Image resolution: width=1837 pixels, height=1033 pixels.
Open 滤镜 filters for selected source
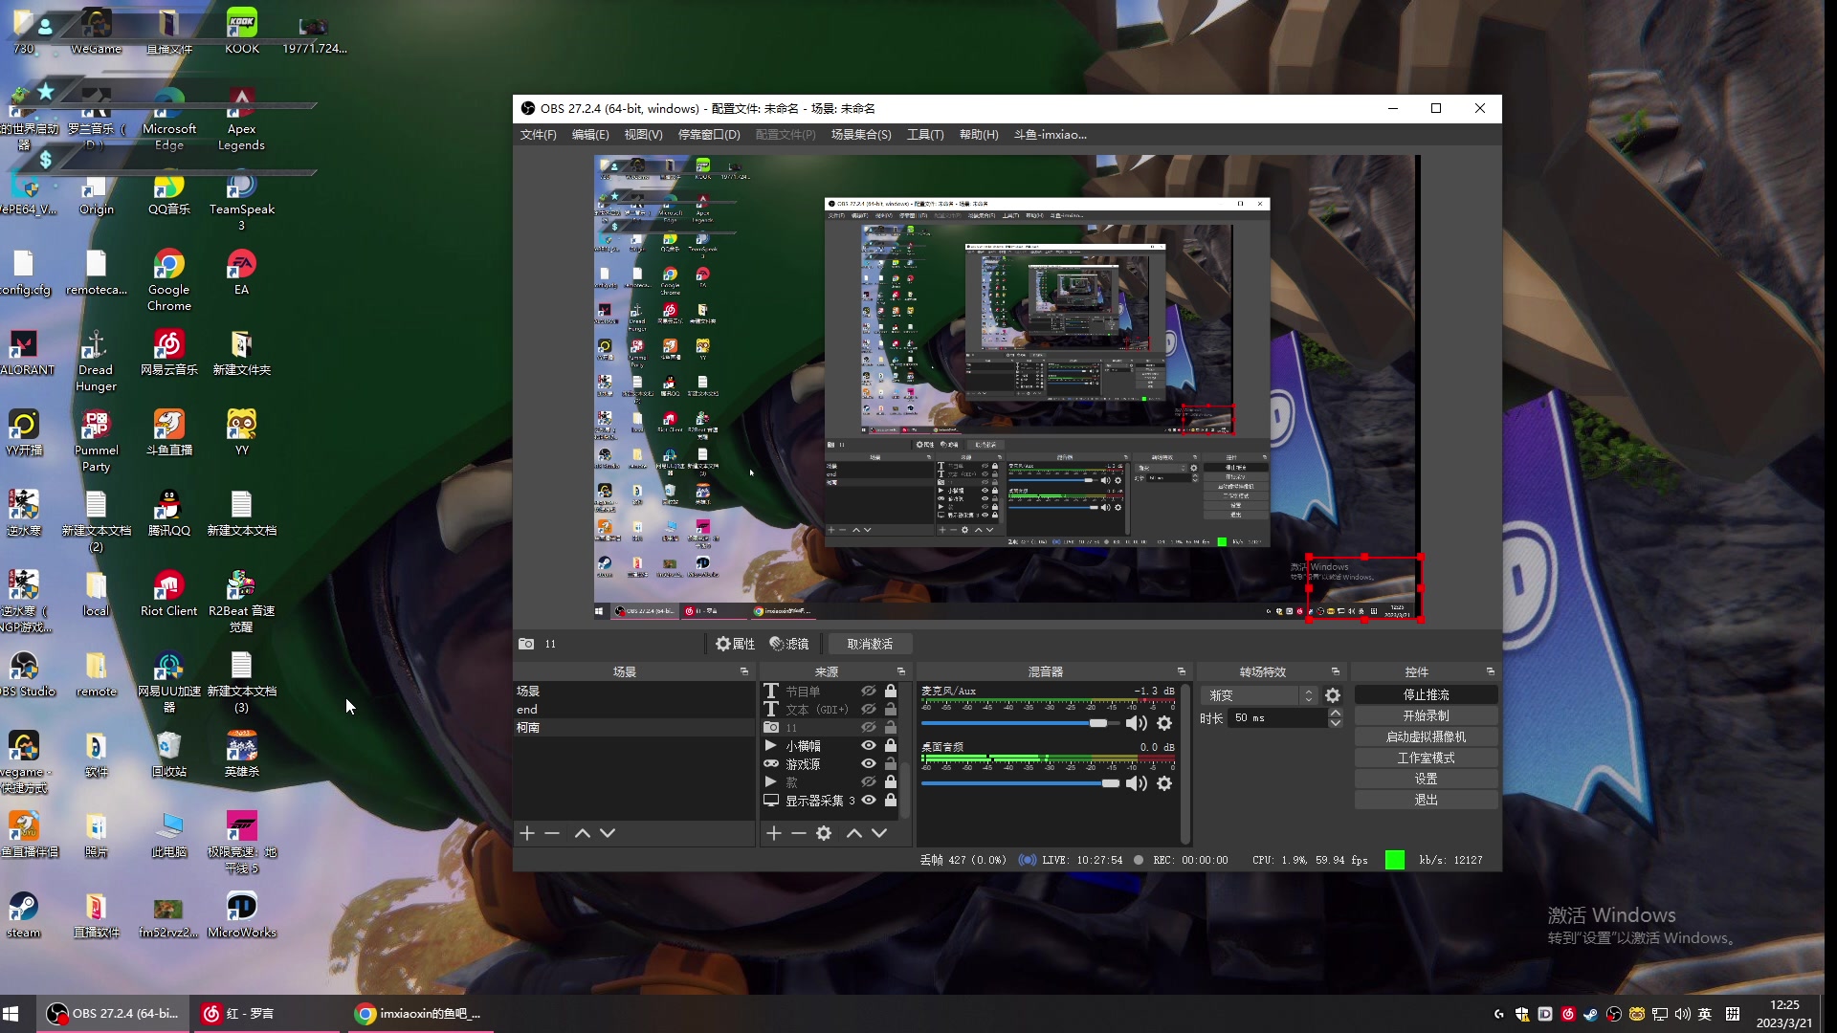point(790,644)
